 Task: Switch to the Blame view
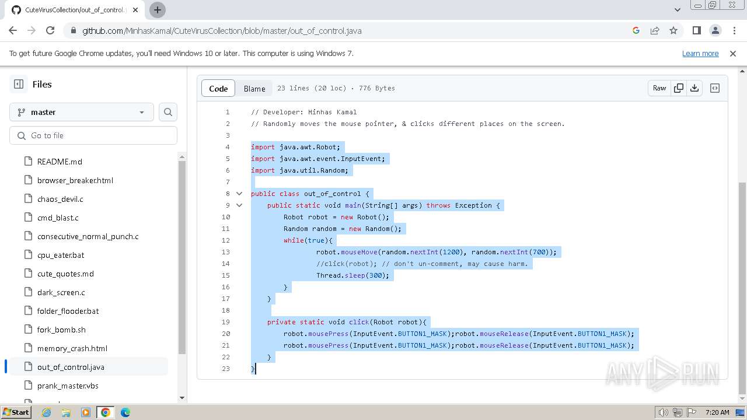254,89
